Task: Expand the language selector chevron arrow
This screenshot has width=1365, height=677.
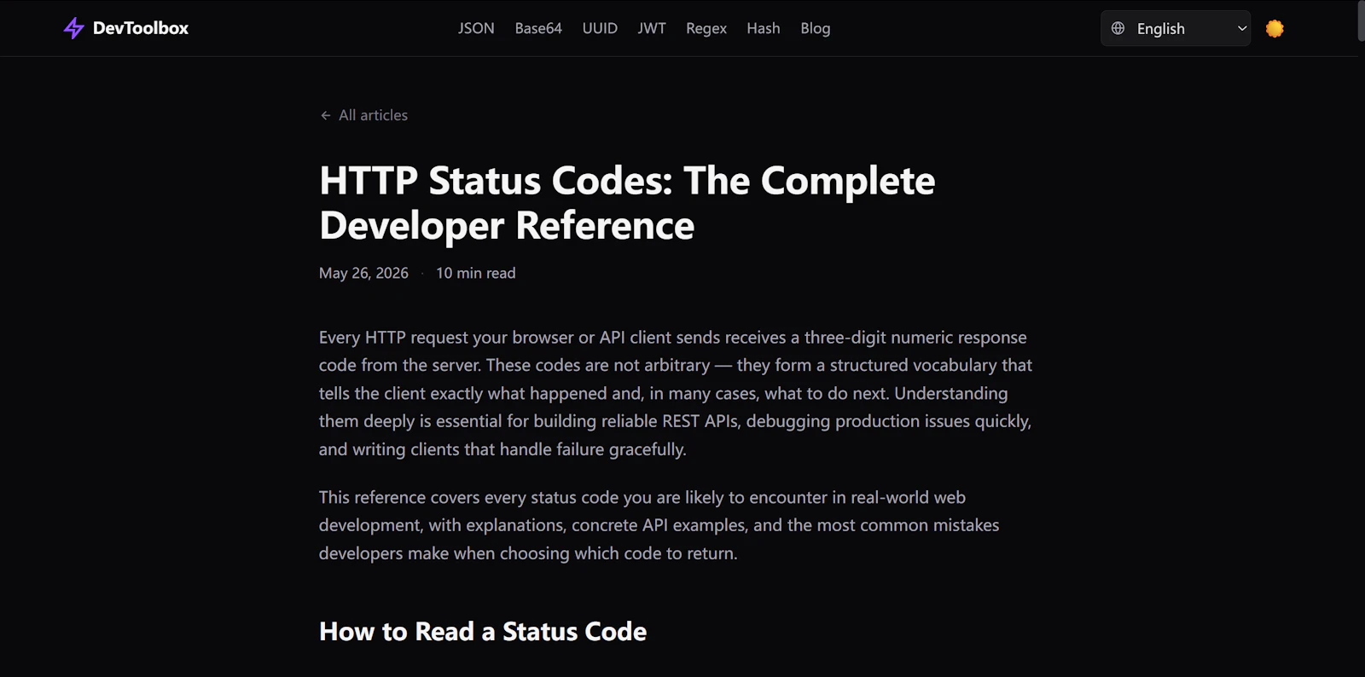Action: click(1242, 28)
